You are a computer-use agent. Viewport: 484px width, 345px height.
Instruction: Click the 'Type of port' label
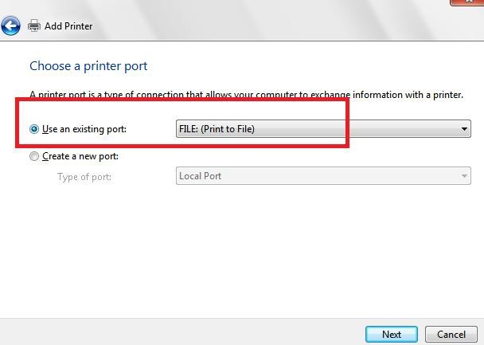pos(84,176)
